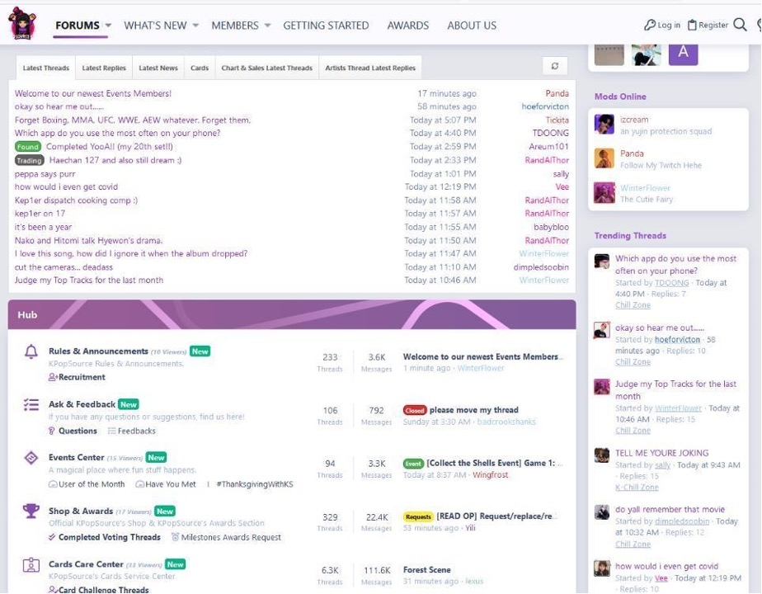Open the Awards menu item

pyautogui.click(x=408, y=26)
